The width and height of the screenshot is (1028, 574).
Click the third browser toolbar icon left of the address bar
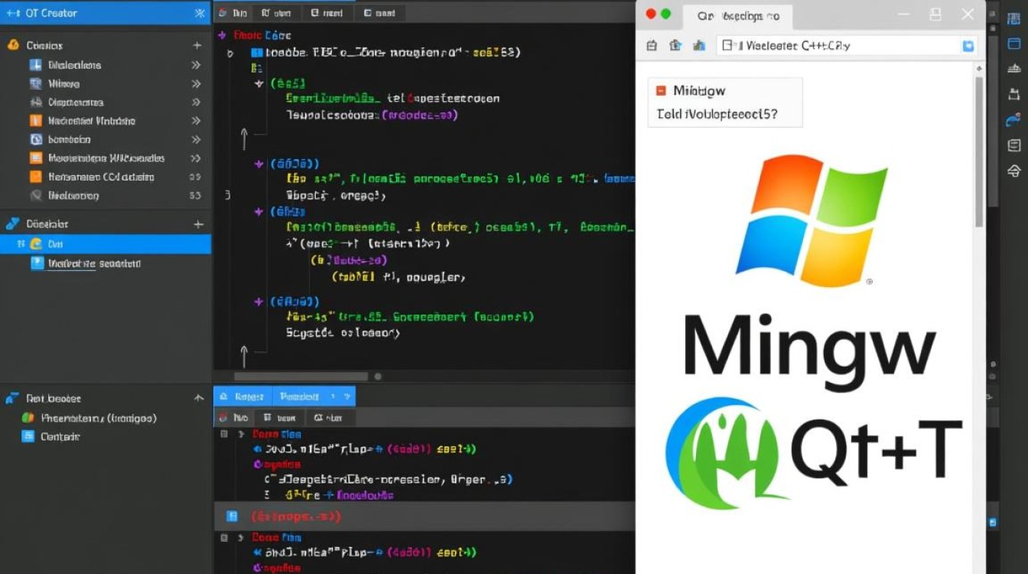pos(698,46)
